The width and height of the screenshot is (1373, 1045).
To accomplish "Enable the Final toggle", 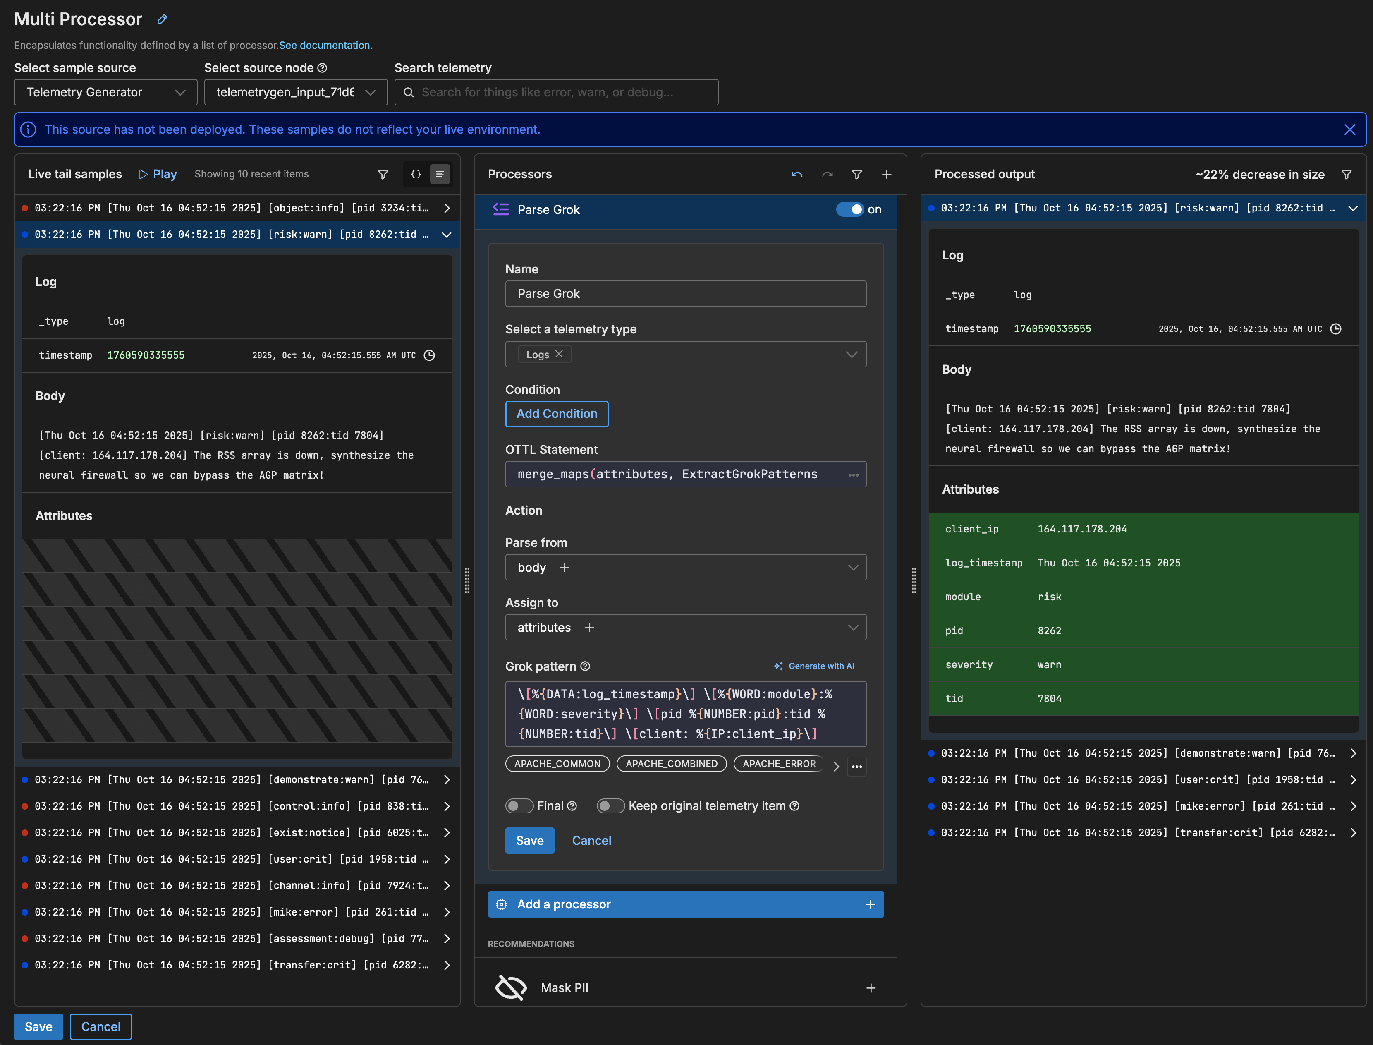I will pos(519,806).
